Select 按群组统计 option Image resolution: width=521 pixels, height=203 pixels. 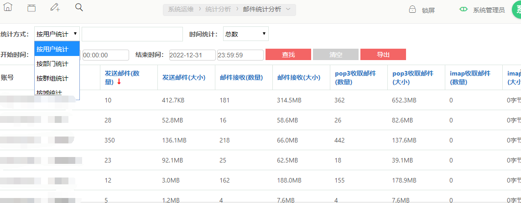coord(52,78)
